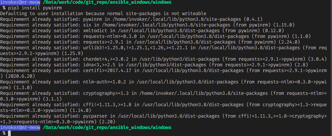The height and width of the screenshot is (136, 332).
Task: Click the xmltodict requirement line
Action: point(142,31)
